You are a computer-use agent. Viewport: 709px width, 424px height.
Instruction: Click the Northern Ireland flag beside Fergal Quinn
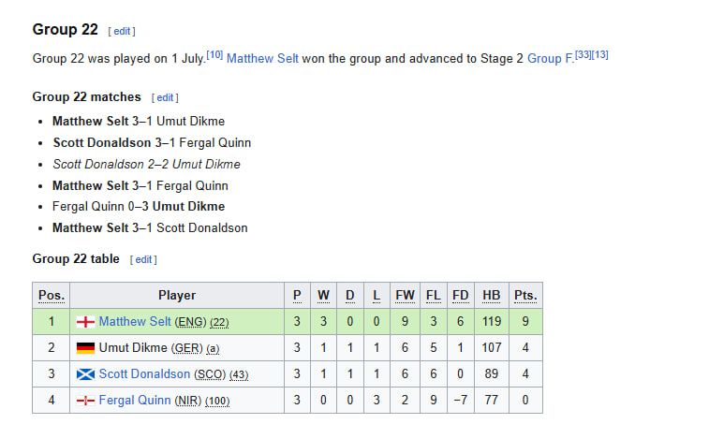85,401
